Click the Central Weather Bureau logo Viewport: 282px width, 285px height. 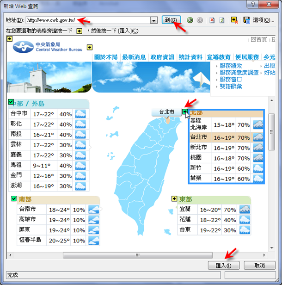48,47
